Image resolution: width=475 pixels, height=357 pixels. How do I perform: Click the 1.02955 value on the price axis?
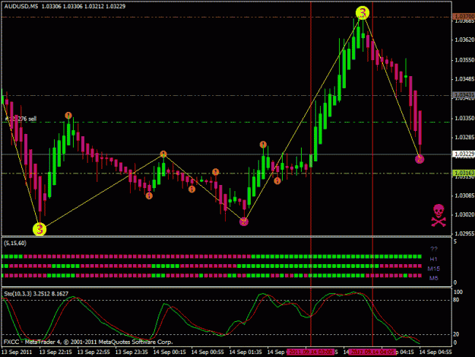coord(464,234)
